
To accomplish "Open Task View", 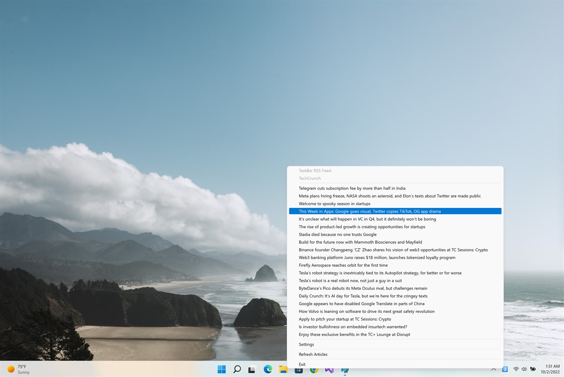I will (x=252, y=369).
